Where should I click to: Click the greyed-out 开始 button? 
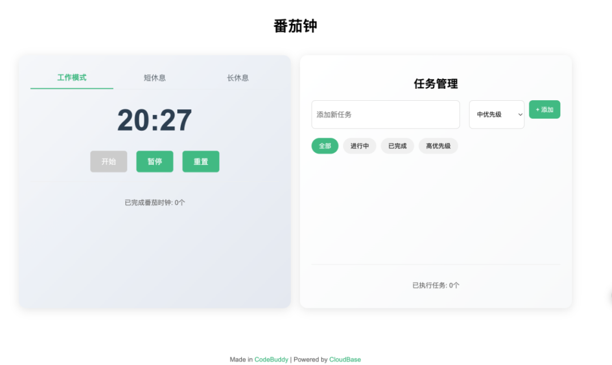(108, 161)
